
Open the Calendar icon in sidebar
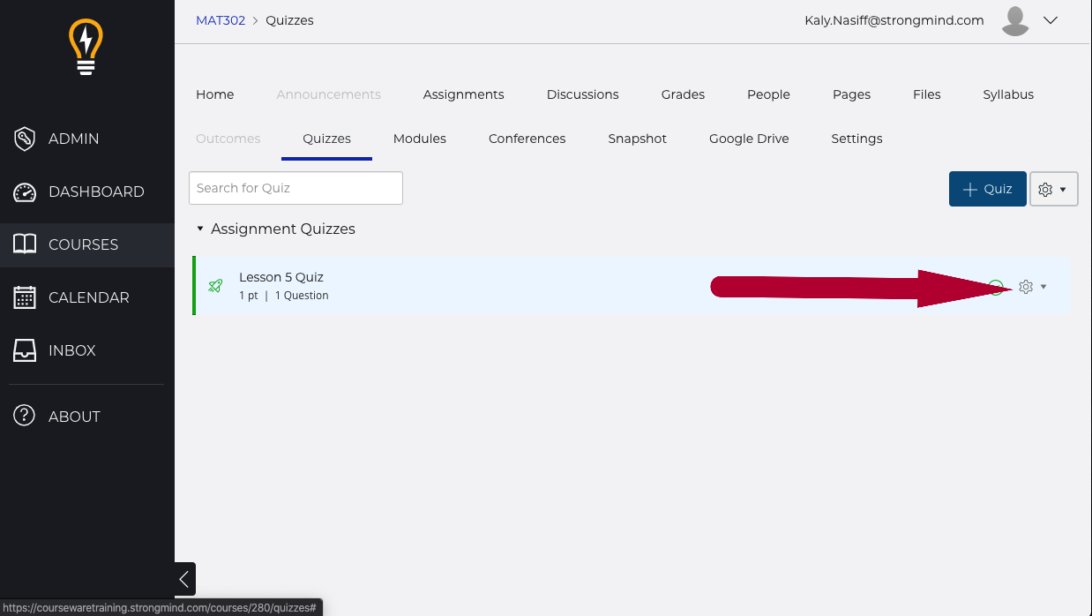tap(25, 297)
